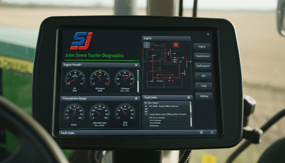Expand the Fault Codes panel diamond icon
The image size is (285, 163).
(188, 98)
